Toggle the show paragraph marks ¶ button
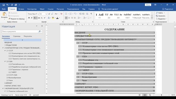The height and width of the screenshot is (99, 176). pyautogui.click(x=91, y=14)
